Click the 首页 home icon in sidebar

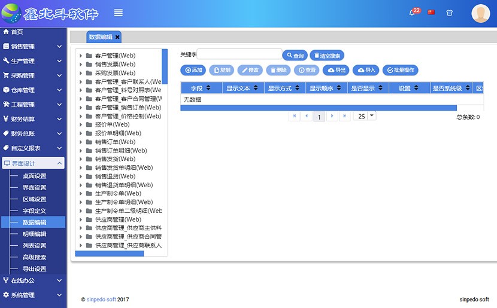[7, 32]
